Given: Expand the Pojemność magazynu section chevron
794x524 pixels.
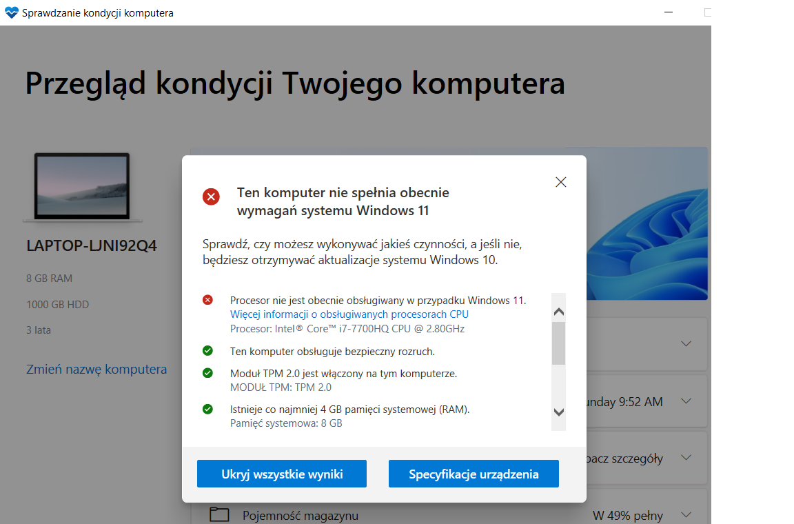Looking at the screenshot, I should coord(686,515).
